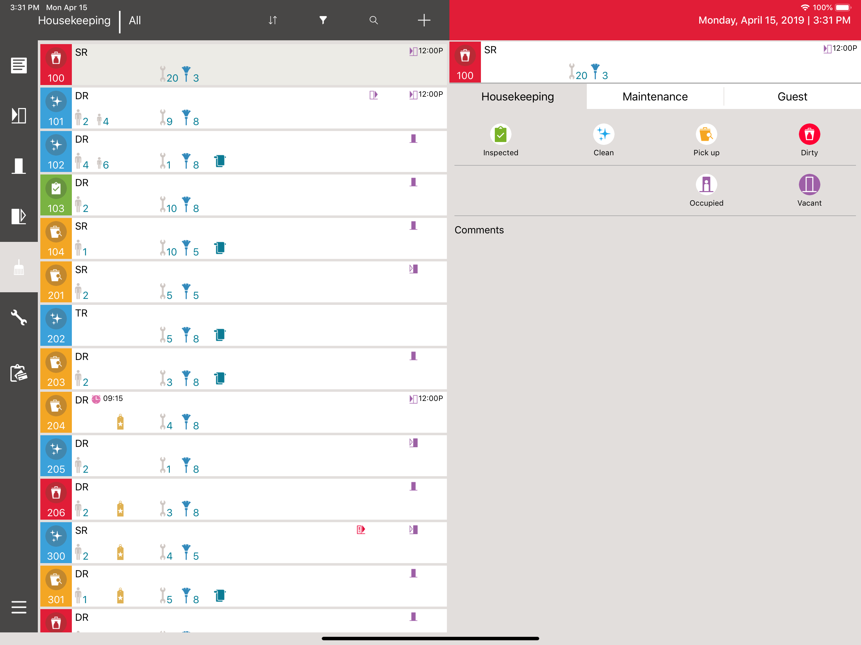
Task: Tap the Comments section label
Action: pyautogui.click(x=479, y=230)
